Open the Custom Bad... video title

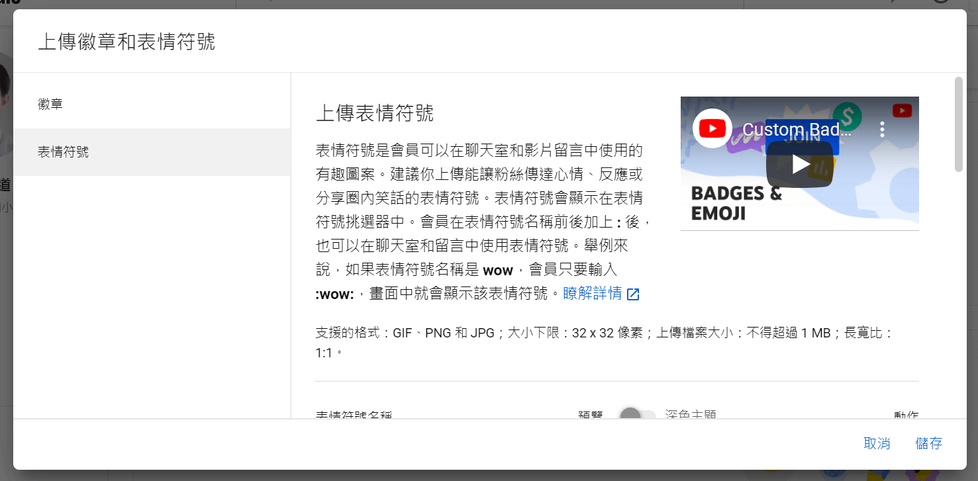pos(797,129)
